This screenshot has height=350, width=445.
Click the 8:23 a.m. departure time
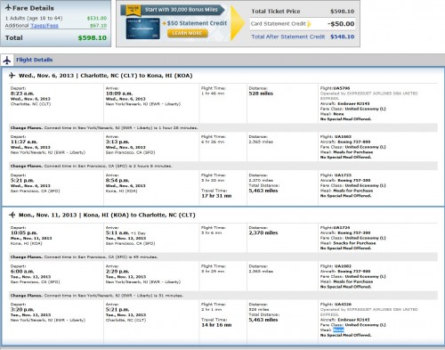[22, 94]
